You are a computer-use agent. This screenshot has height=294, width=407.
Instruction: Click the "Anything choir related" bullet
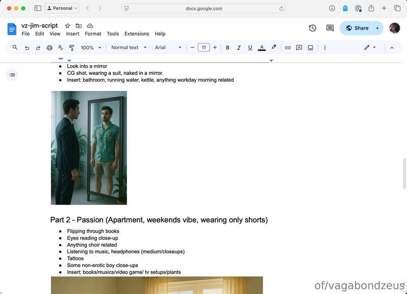tap(92, 245)
